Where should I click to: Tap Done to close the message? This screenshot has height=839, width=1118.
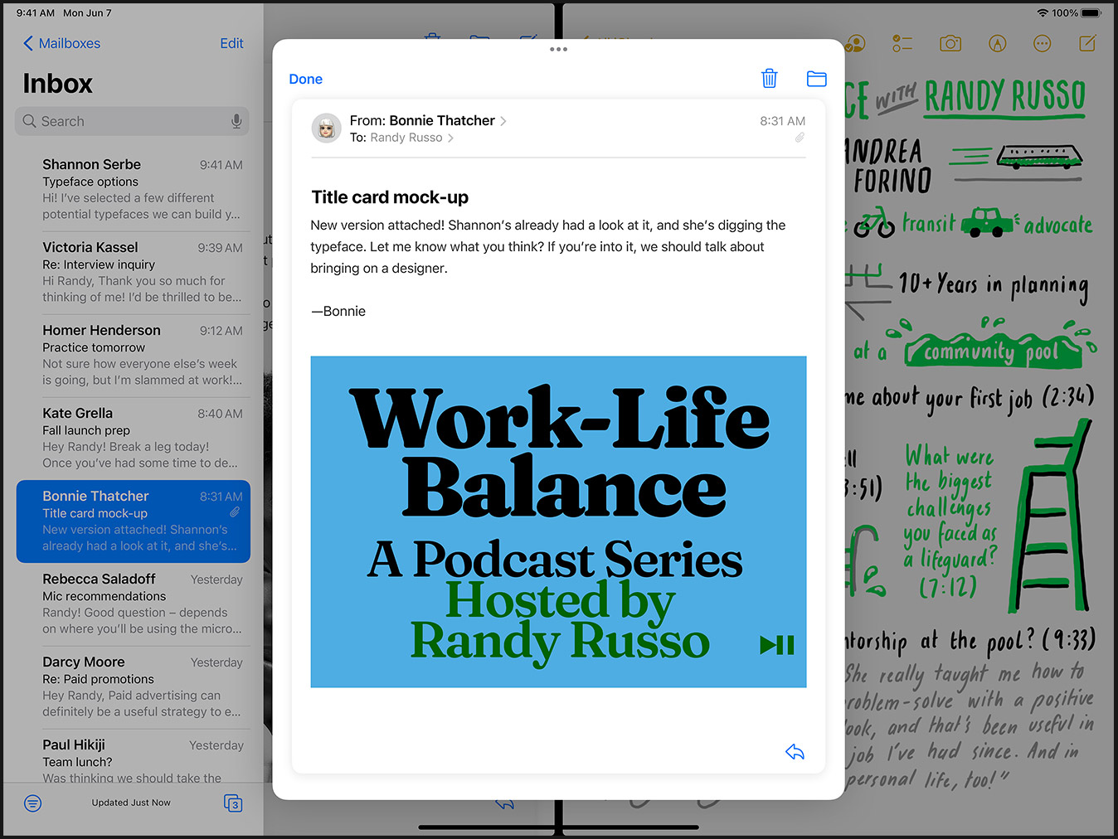tap(305, 79)
